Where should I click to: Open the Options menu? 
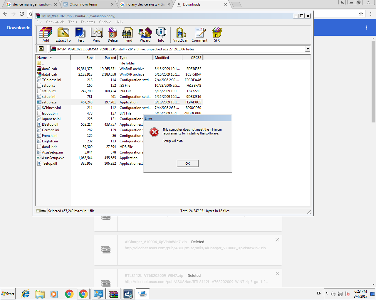pyautogui.click(x=105, y=22)
